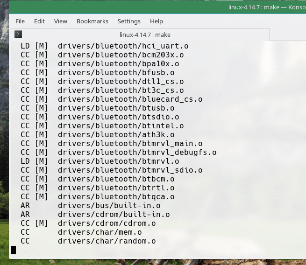Click the terminal cursor block
The width and height of the screenshot is (306, 265).
coord(14,250)
